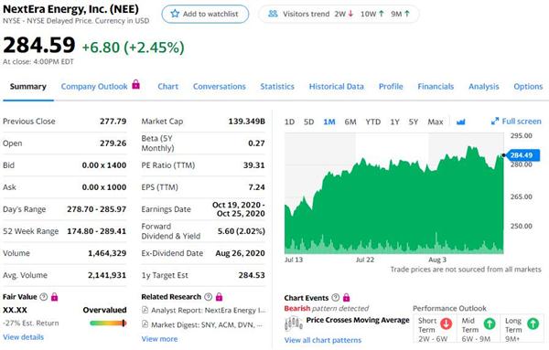Click View all chart patterns link

click(x=323, y=340)
